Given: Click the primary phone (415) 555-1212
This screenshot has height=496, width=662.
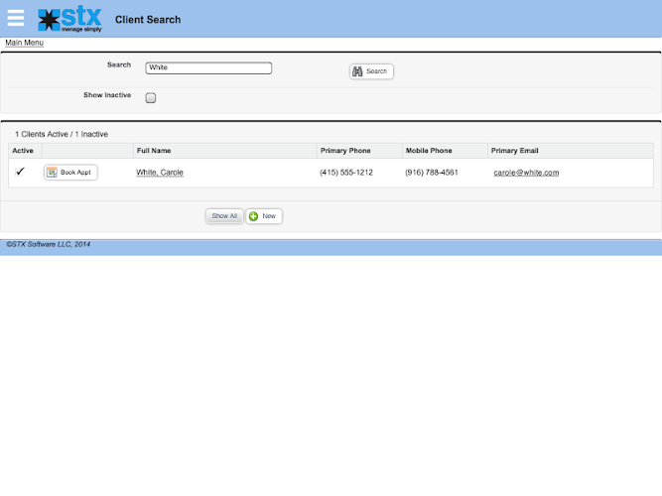Looking at the screenshot, I should pos(346,173).
